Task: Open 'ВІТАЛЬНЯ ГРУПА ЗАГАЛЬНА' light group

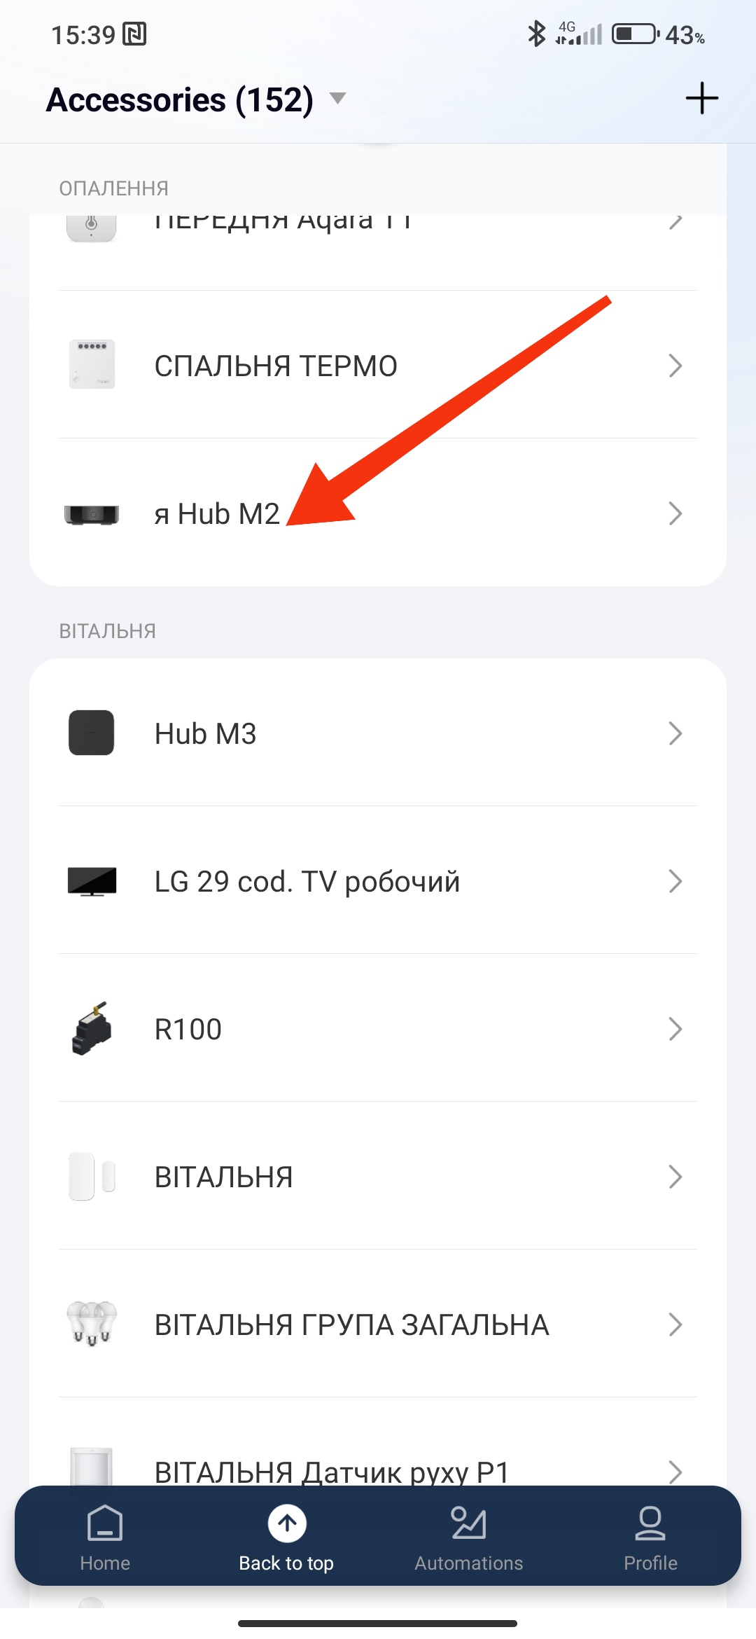Action: 351,1325
